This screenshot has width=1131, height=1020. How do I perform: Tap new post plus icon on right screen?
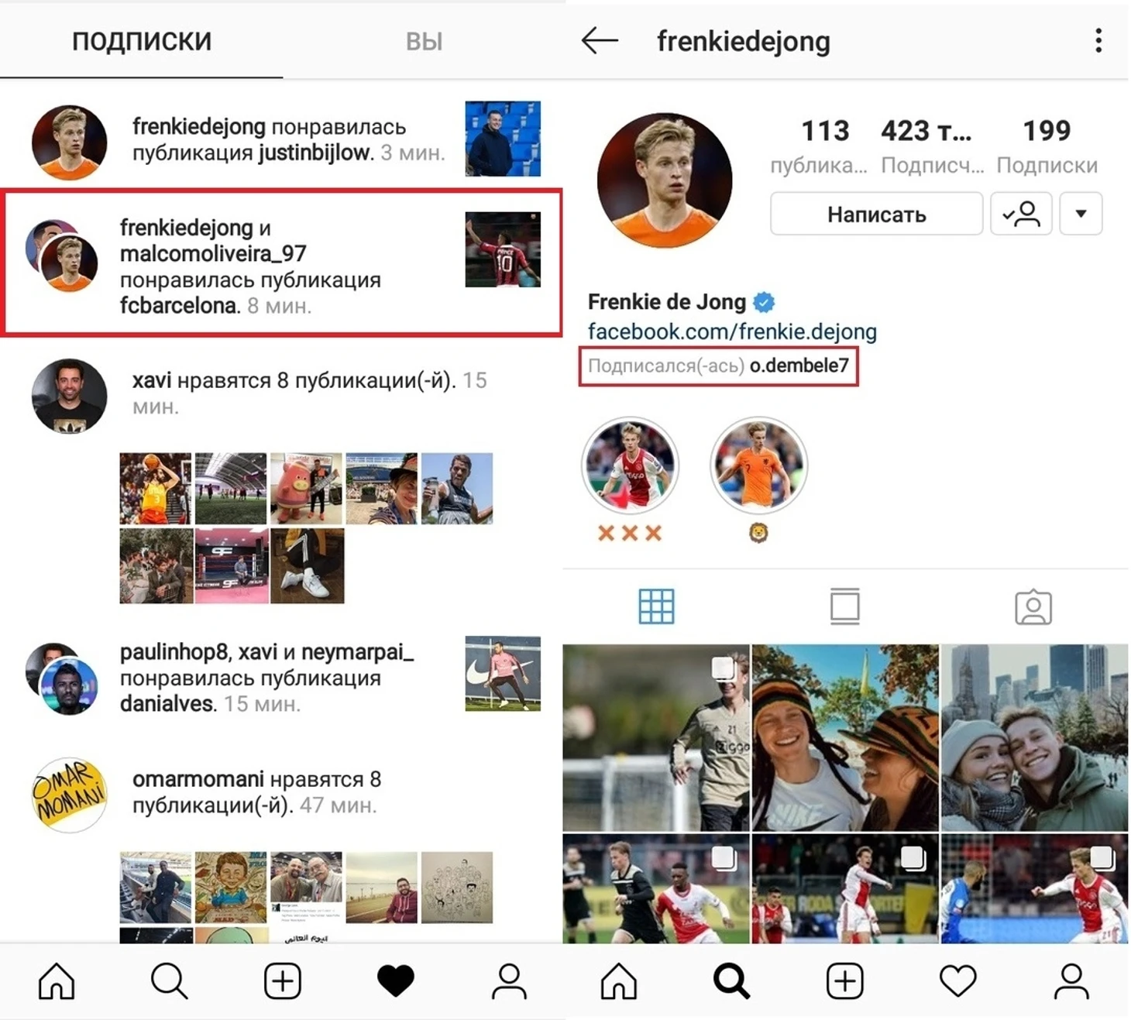pos(845,981)
